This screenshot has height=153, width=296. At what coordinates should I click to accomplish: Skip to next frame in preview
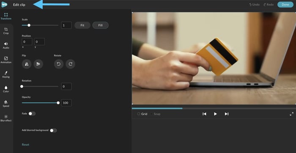(x=227, y=114)
